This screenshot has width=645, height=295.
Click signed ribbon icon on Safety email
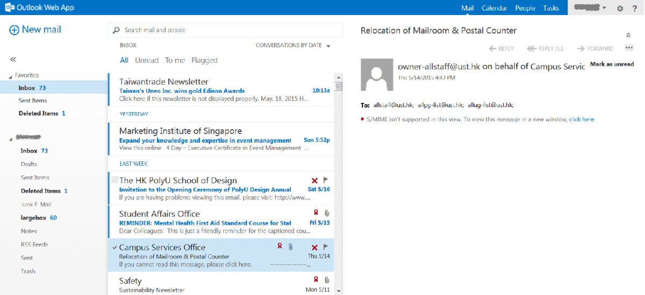click(x=316, y=279)
